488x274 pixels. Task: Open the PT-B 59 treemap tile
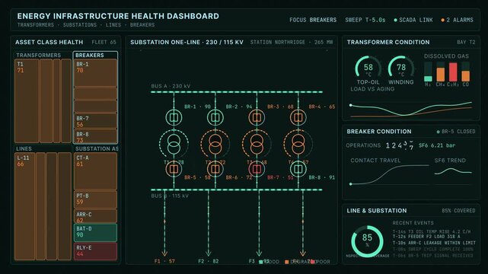coord(95,199)
